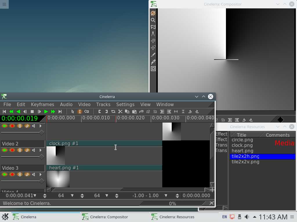This screenshot has height=222, width=297.
Task: Toggle arm (record) on Video 2 track
Action: [x=12, y=150]
